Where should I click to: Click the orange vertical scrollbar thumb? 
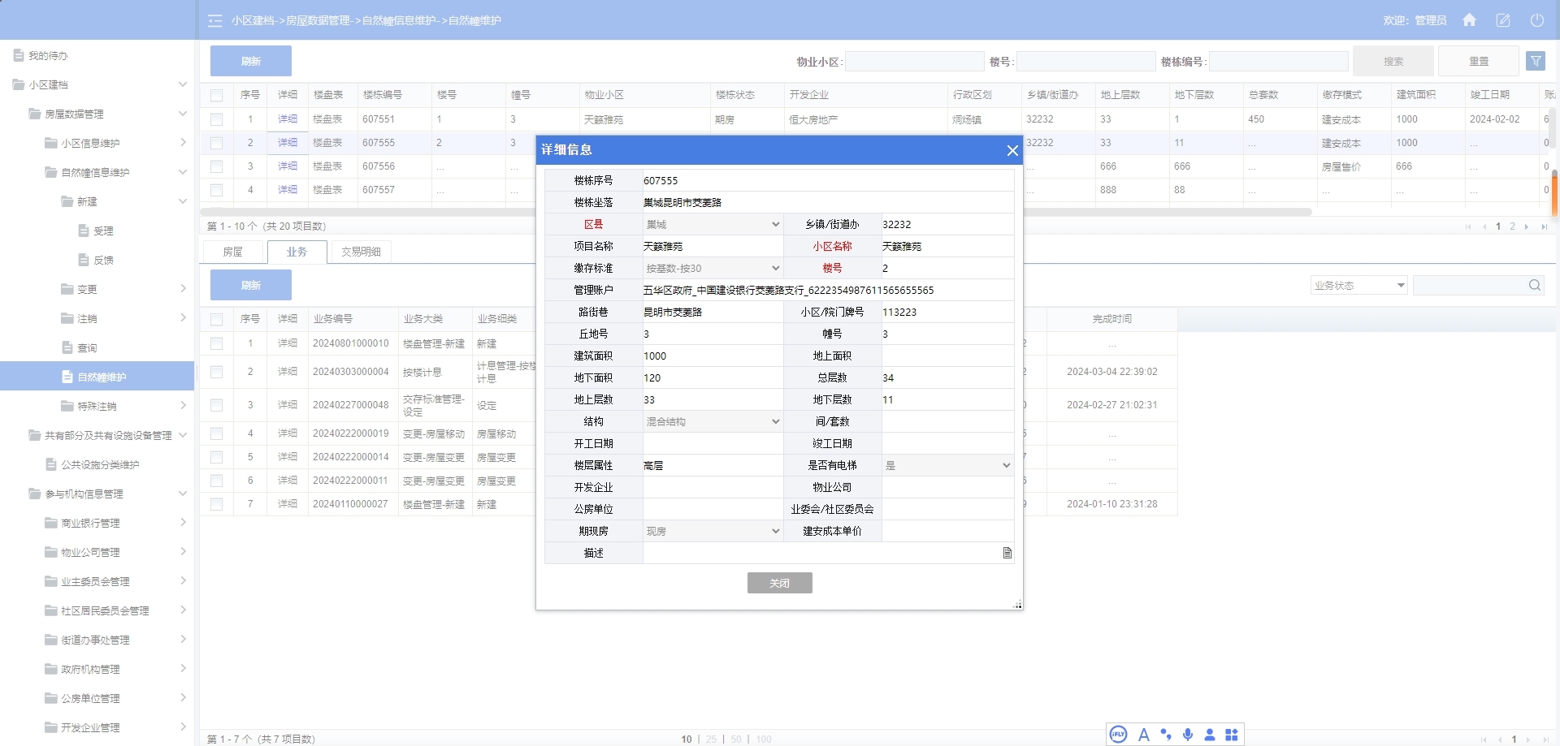point(1554,193)
